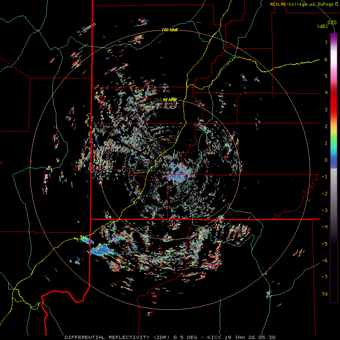The height and width of the screenshot is (340, 340).
Task: Click the DIFFERENTIAL REFLECTIVITY (ZDR) caption text
Action: point(118,337)
